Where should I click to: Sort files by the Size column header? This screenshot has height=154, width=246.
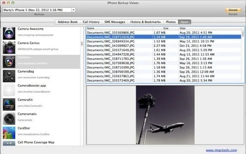[x=166, y=28]
